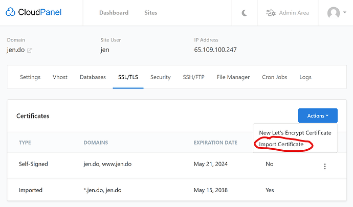Switch to the Settings tab
The width and height of the screenshot is (353, 207).
[x=30, y=77]
